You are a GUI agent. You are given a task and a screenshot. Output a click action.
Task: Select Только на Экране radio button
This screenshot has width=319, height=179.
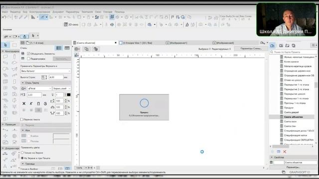pos(22,153)
